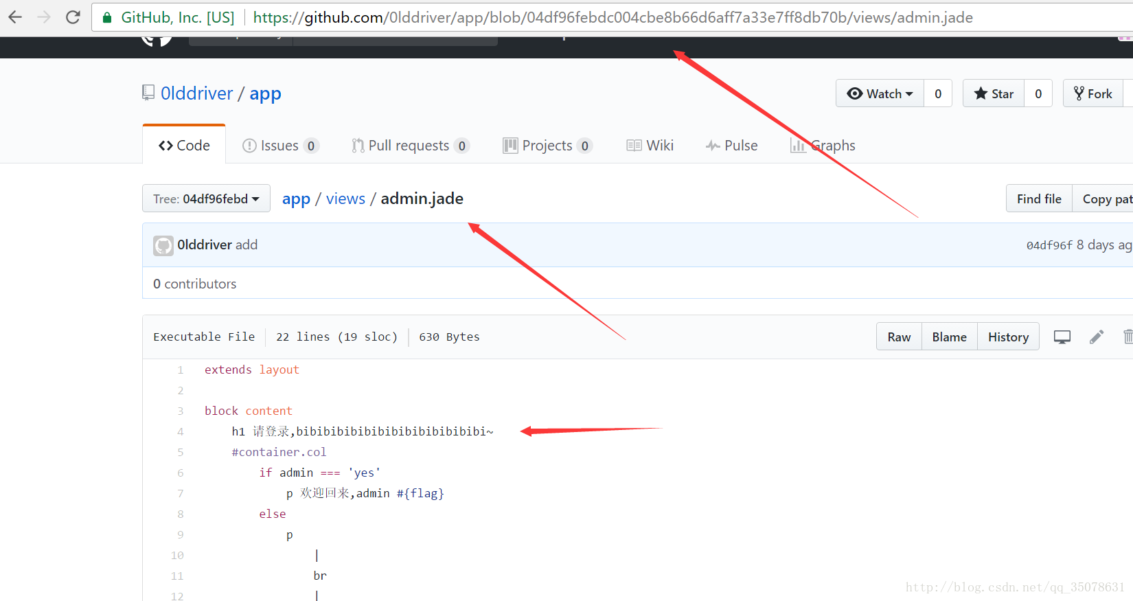This screenshot has width=1133, height=601.
Task: Click line number 4
Action: pos(181,431)
